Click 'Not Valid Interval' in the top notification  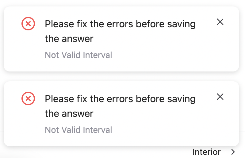point(78,55)
